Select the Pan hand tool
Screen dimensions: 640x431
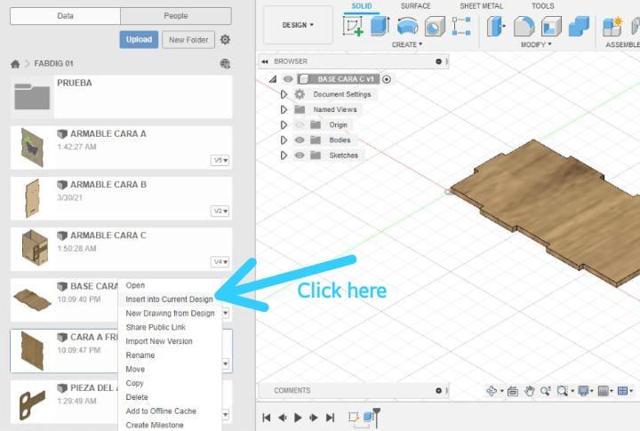(x=530, y=391)
